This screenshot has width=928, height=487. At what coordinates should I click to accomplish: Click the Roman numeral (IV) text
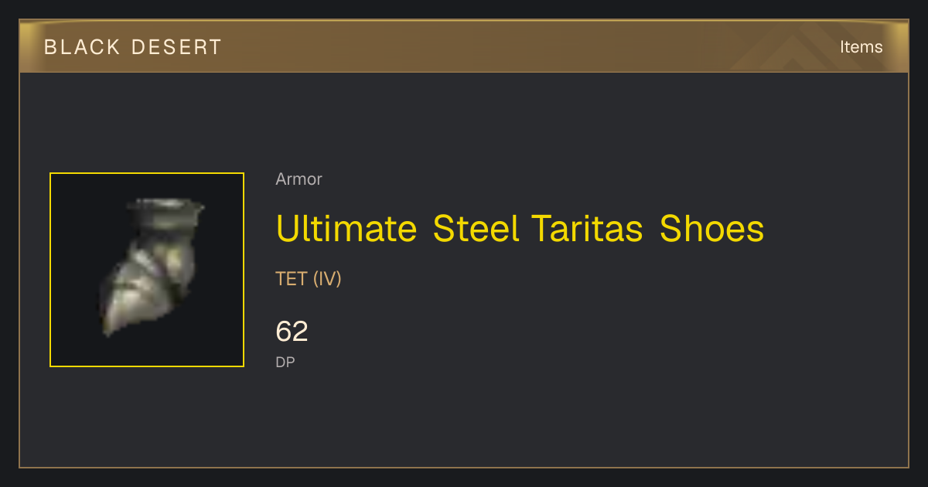pos(327,278)
